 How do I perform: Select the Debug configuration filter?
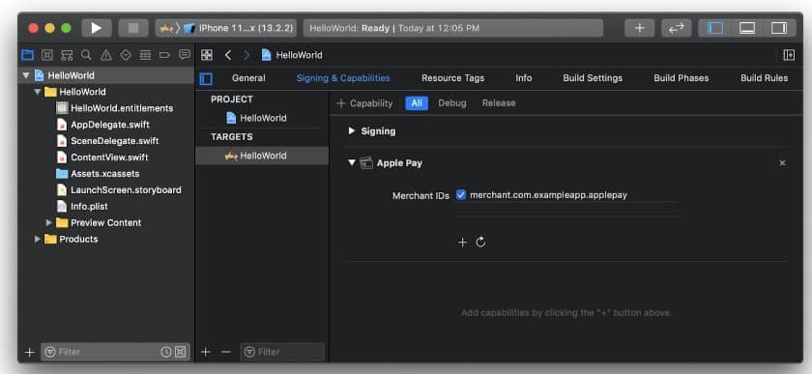(x=452, y=103)
